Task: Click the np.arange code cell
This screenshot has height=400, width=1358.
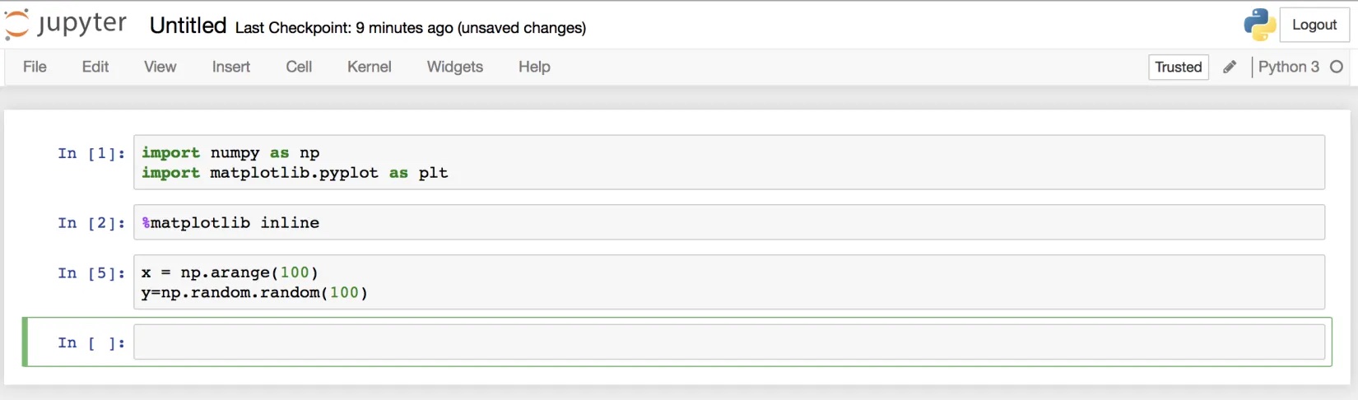Action: coord(729,282)
